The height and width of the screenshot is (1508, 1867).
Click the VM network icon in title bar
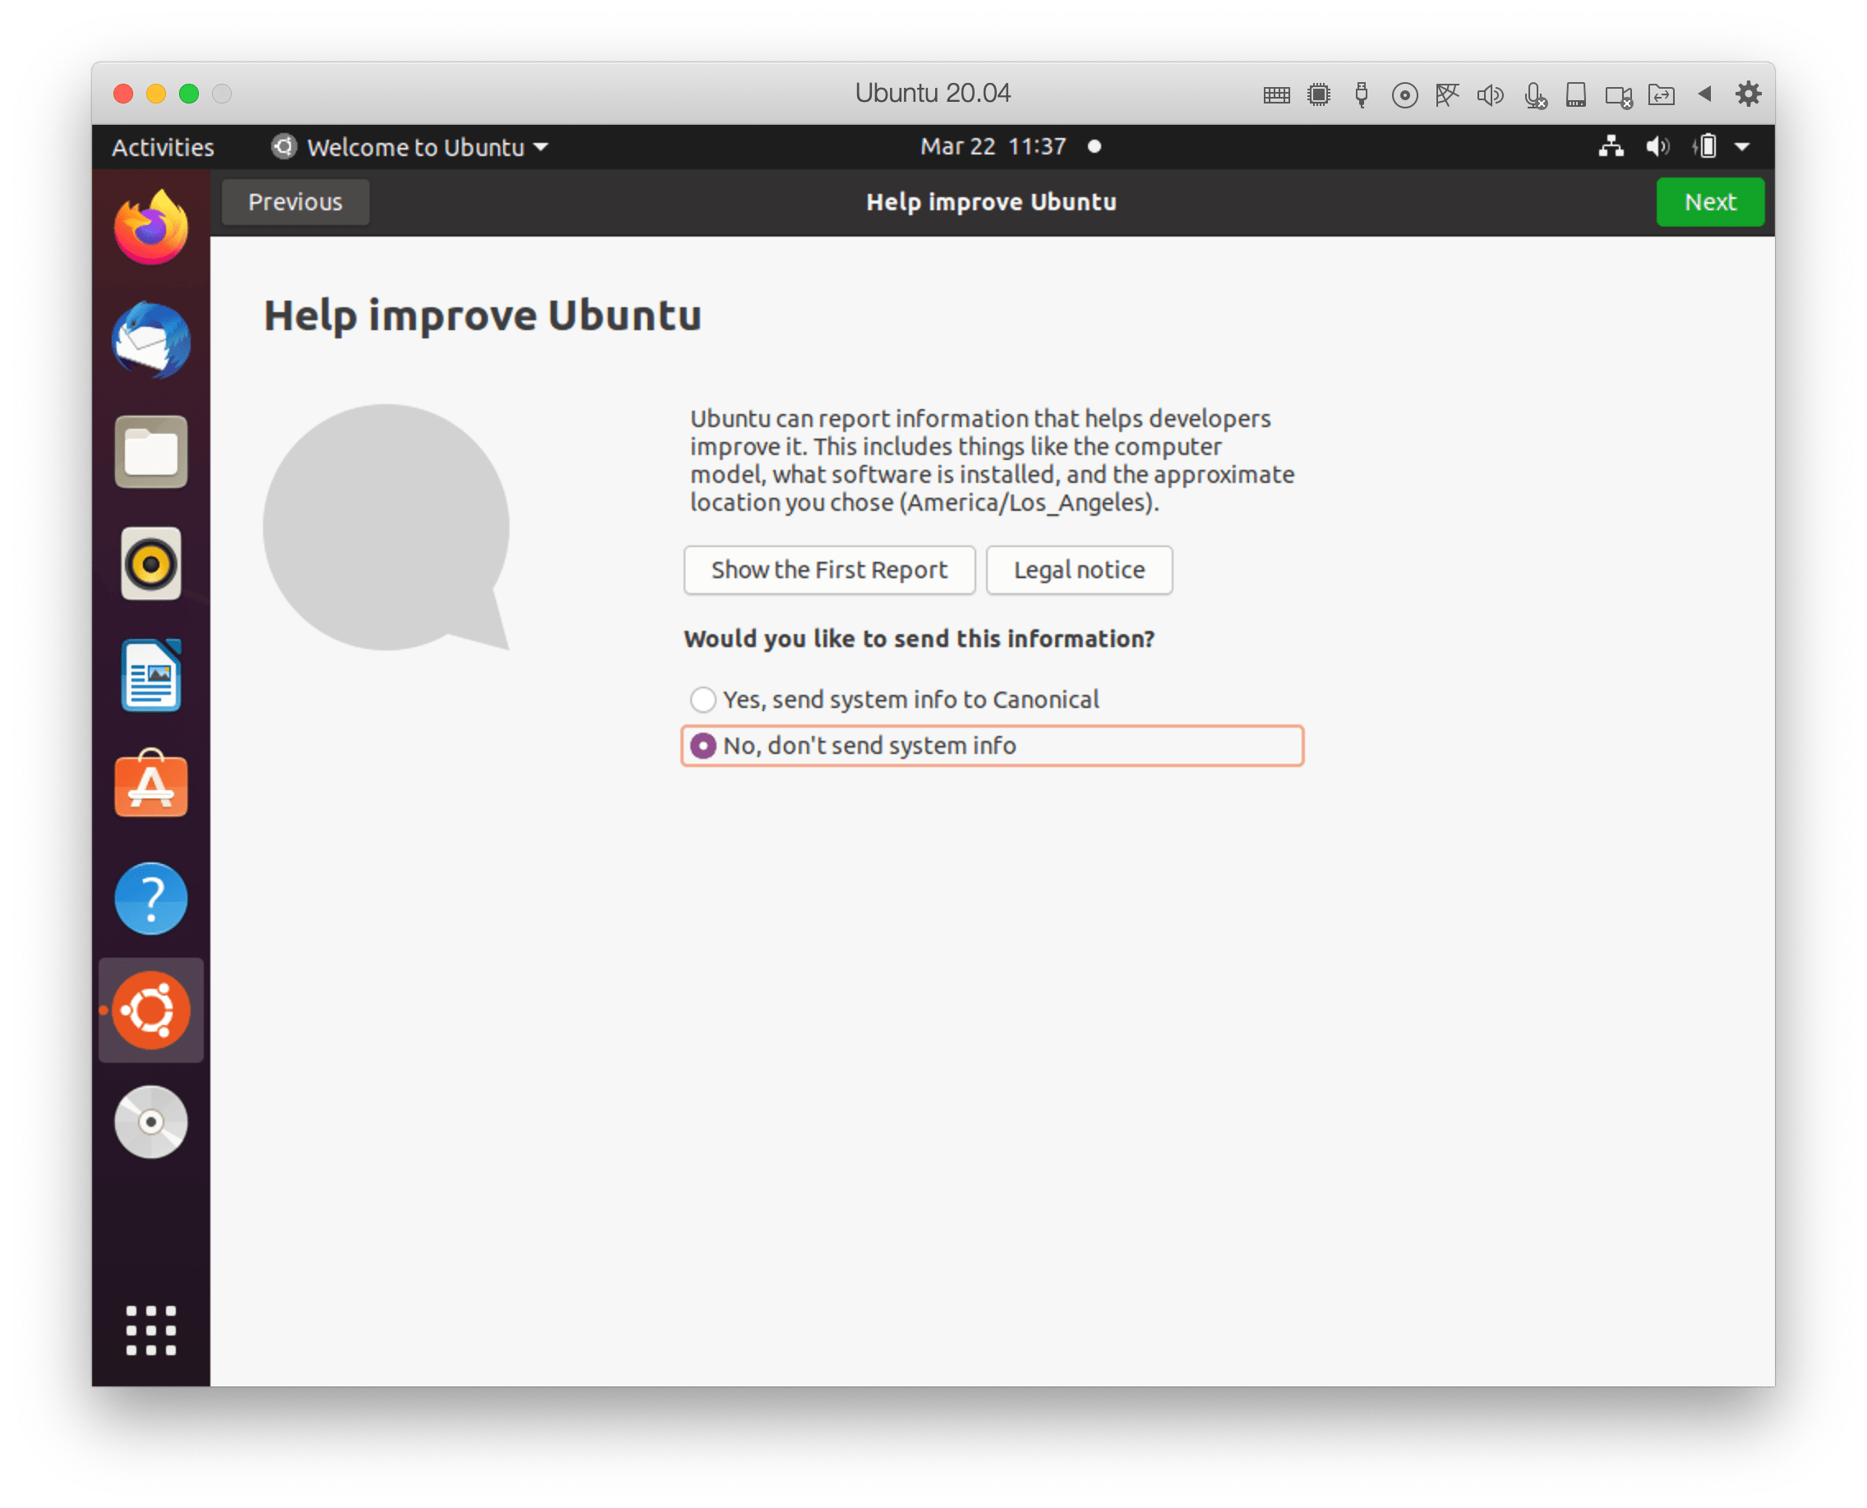1446,94
